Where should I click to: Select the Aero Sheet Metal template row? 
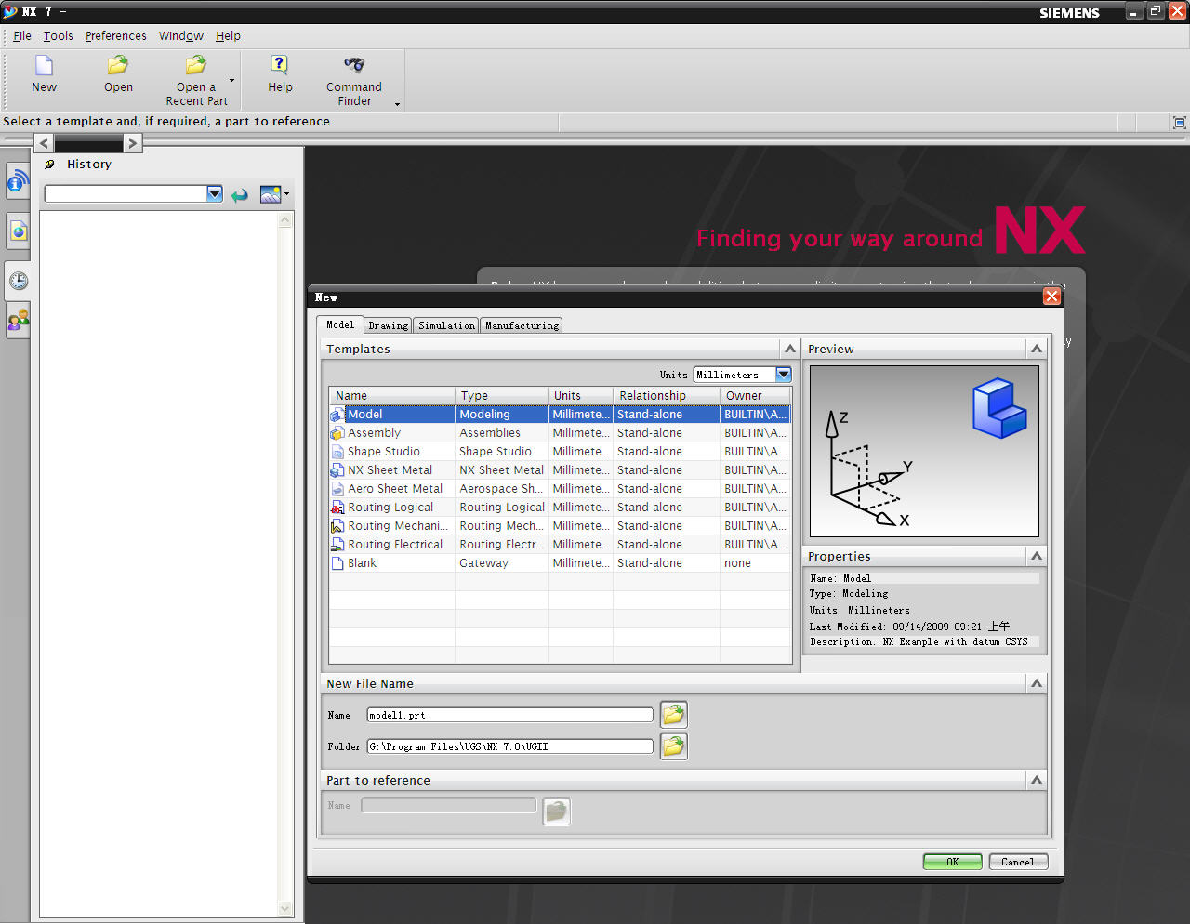560,489
